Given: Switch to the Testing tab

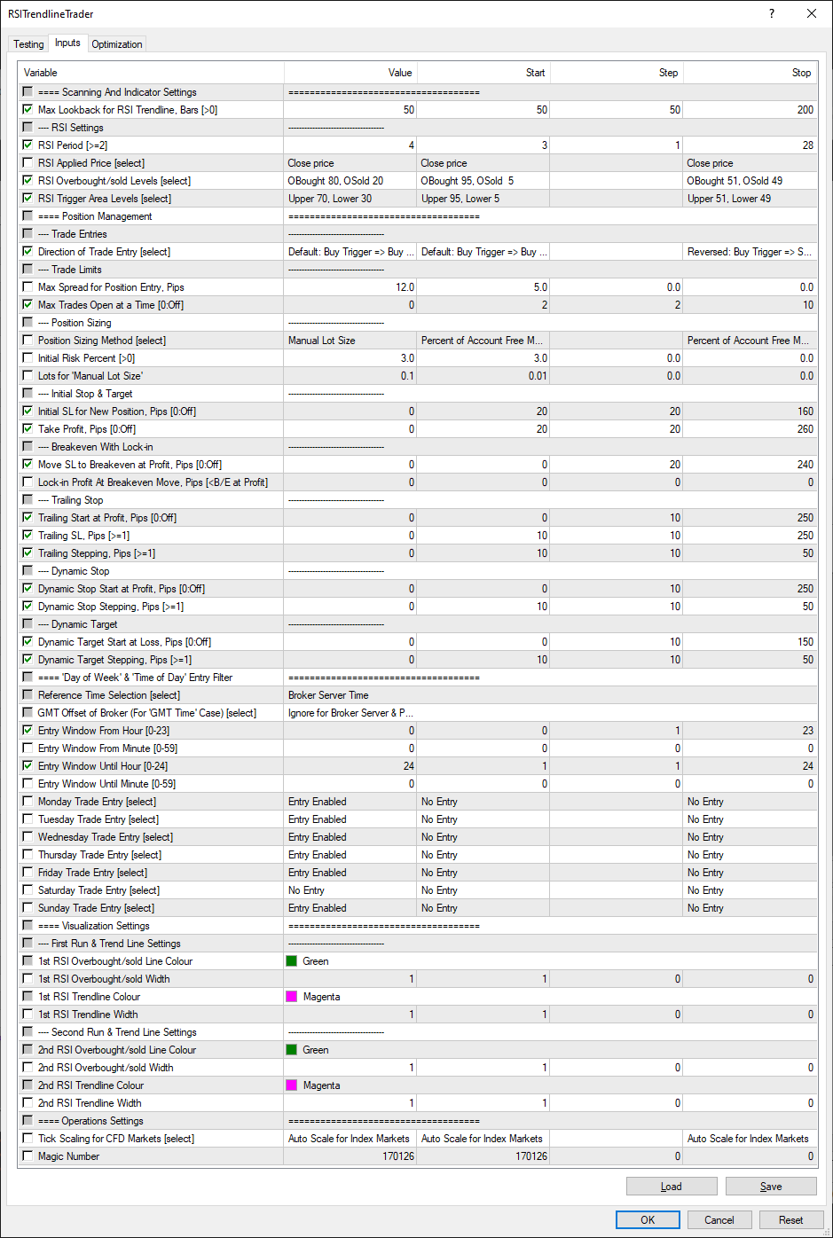Looking at the screenshot, I should click(x=28, y=44).
